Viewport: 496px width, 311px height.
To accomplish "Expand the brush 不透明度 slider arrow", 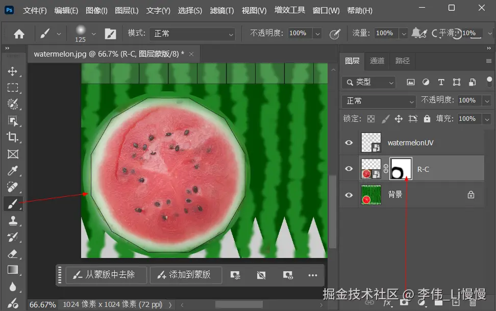I will (317, 34).
